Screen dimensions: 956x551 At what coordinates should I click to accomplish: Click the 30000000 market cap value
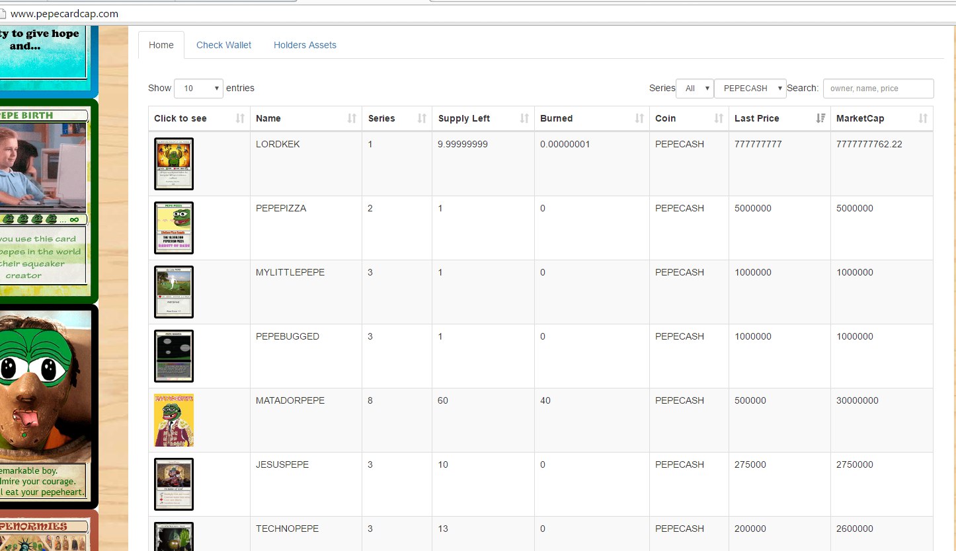857,400
